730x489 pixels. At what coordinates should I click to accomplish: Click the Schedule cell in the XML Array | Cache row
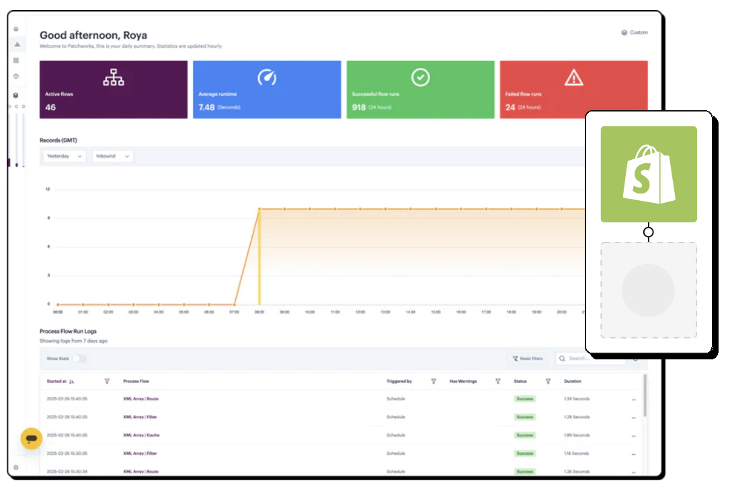tap(396, 435)
